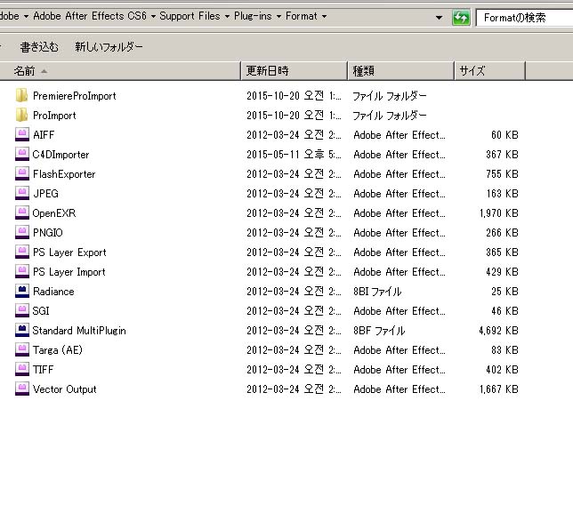The image size is (573, 521).
Task: Select the PS Layer Import icon
Action: (22, 272)
